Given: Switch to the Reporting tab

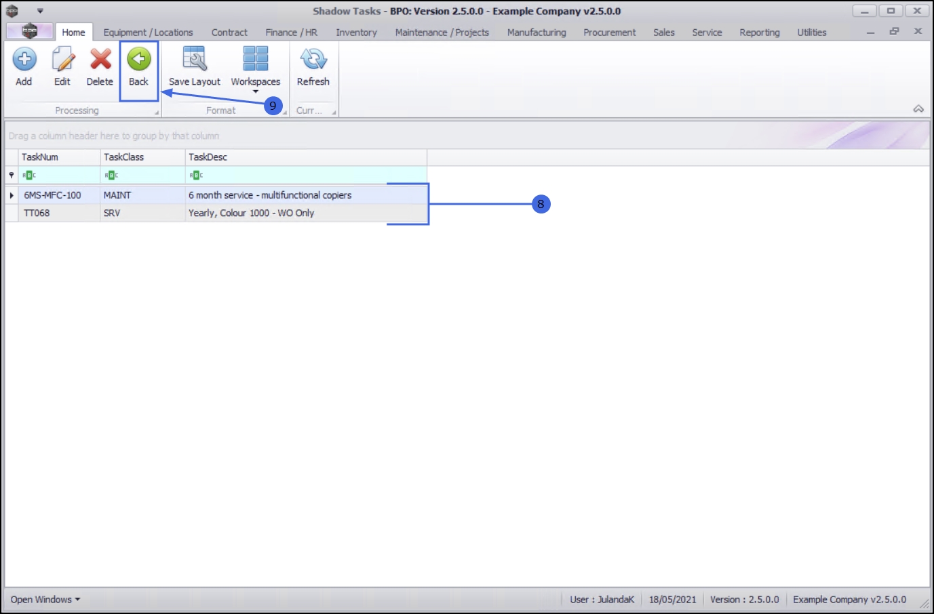Looking at the screenshot, I should [760, 32].
